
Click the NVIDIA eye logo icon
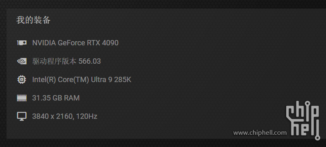point(22,61)
